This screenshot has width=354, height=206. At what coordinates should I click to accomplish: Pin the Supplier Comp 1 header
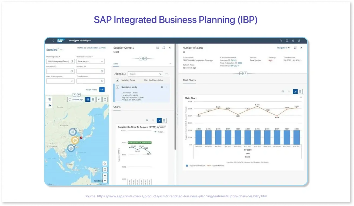(145, 58)
